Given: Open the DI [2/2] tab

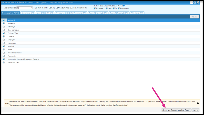Looking at the screenshot, I should (x=50, y=13).
